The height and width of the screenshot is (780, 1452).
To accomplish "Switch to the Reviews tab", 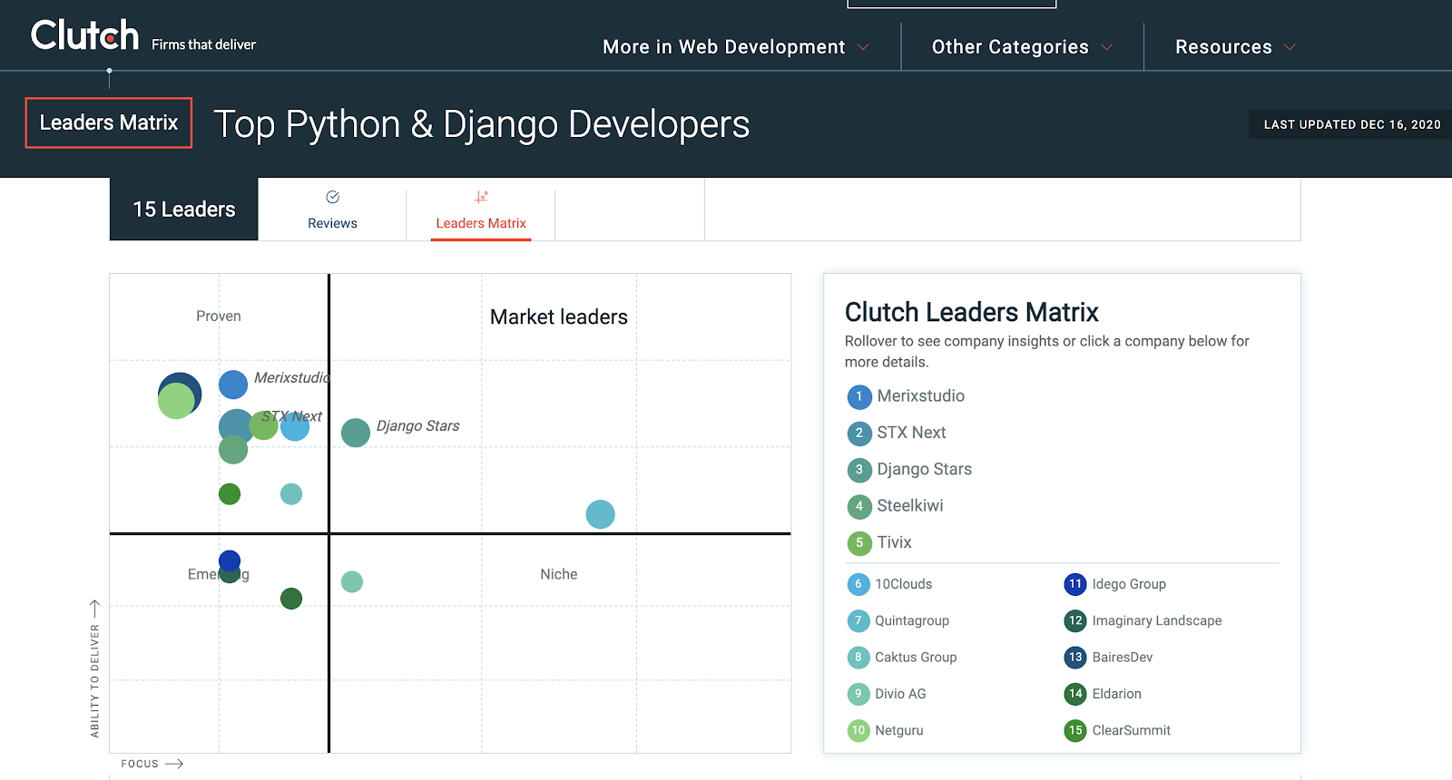I will coord(332,223).
